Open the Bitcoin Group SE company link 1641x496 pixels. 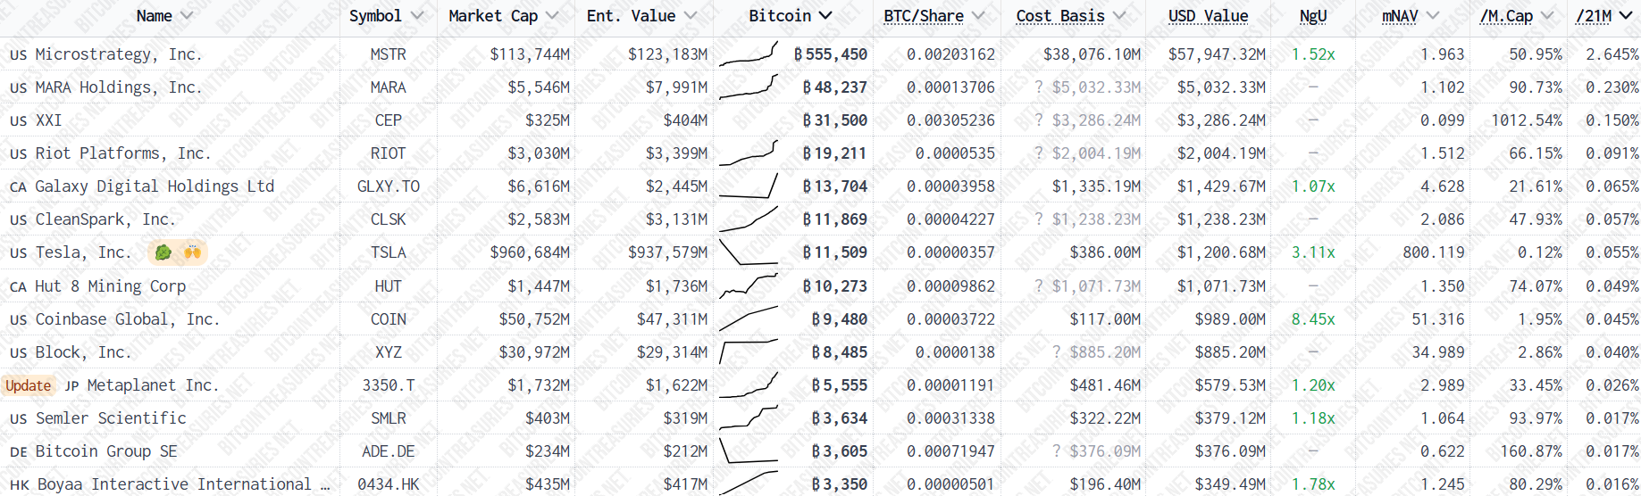(x=106, y=451)
